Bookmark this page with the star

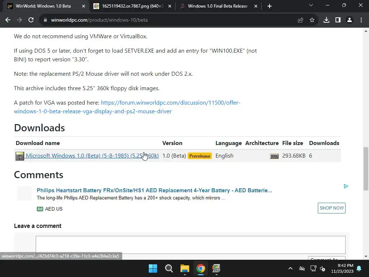click(x=312, y=20)
